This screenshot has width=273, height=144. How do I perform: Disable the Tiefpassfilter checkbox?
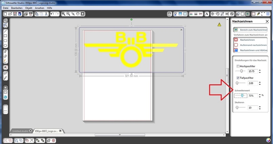[238, 78]
